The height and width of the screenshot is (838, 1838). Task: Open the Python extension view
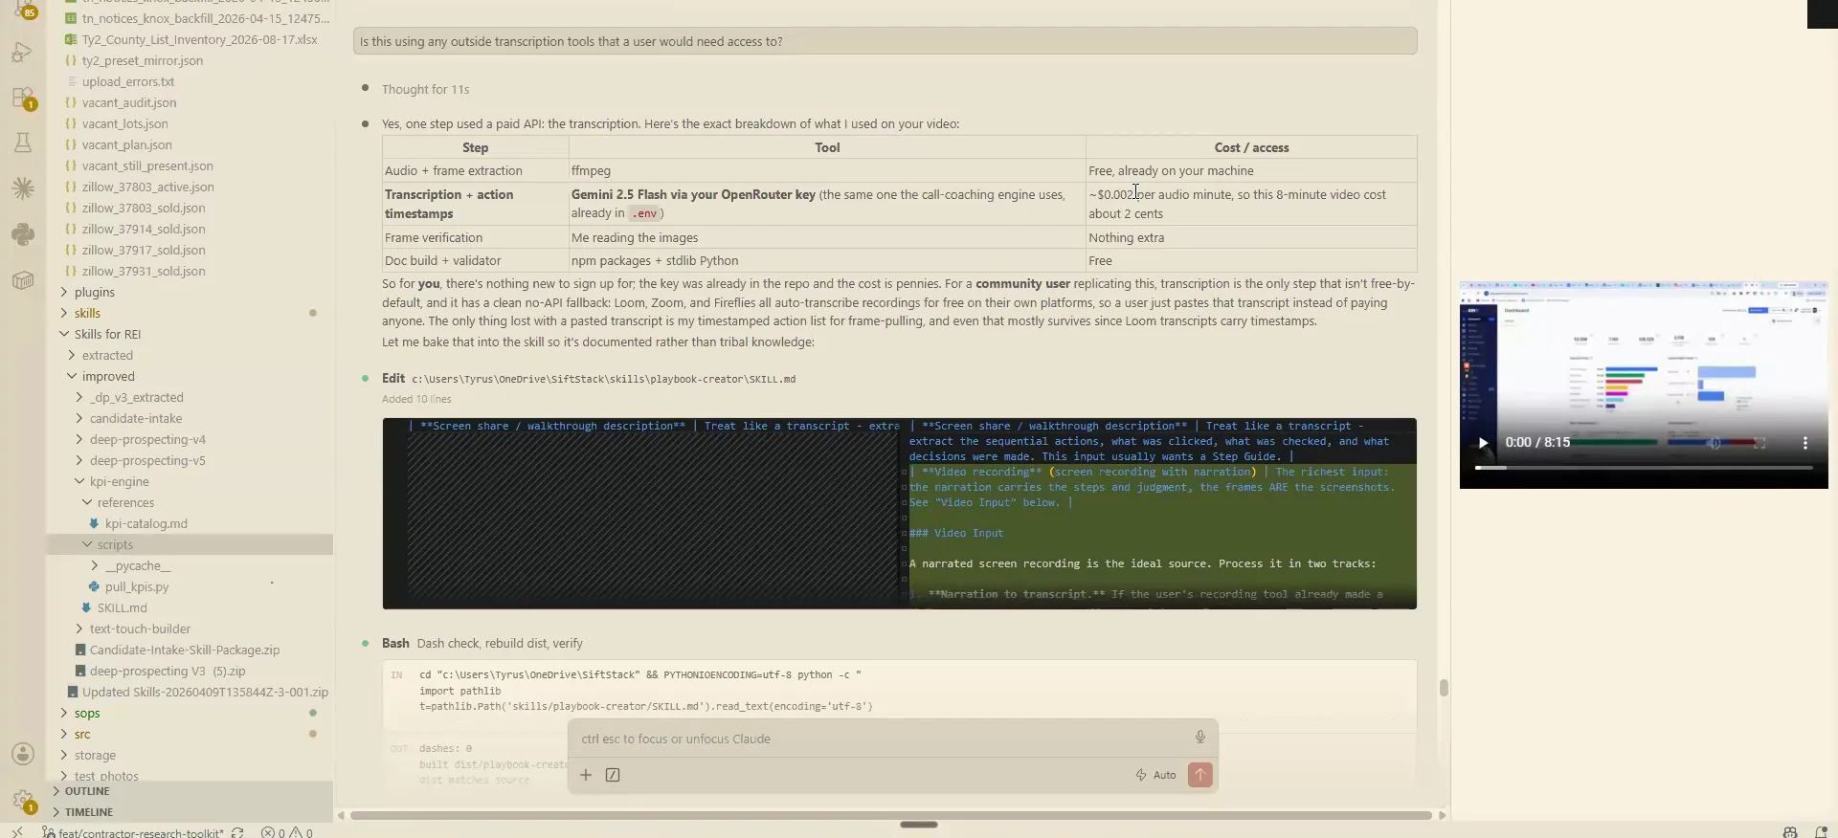tap(23, 234)
